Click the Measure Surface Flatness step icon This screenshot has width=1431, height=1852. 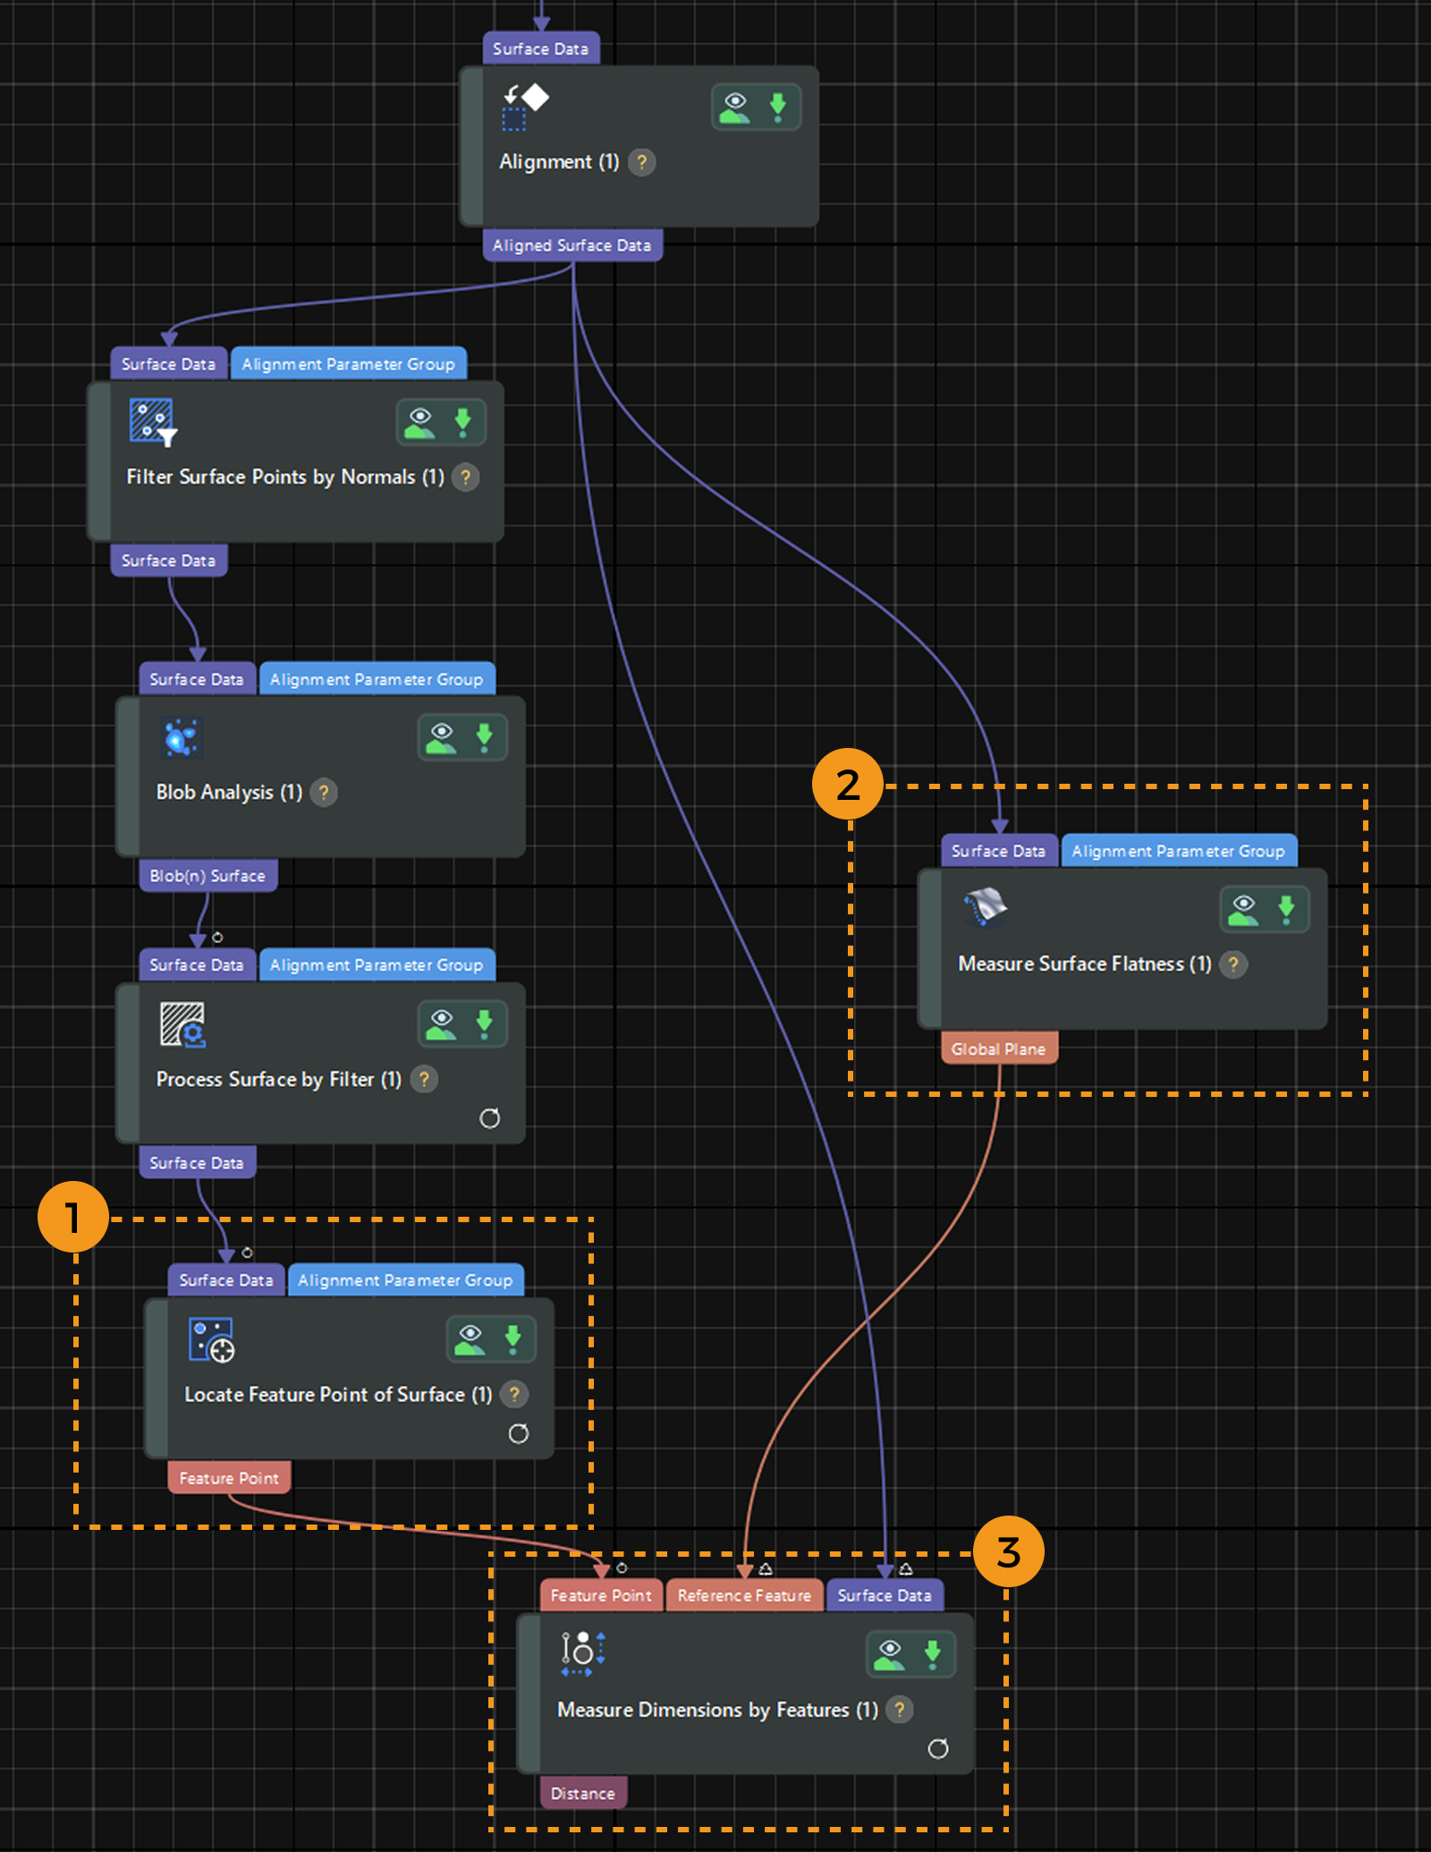(985, 907)
